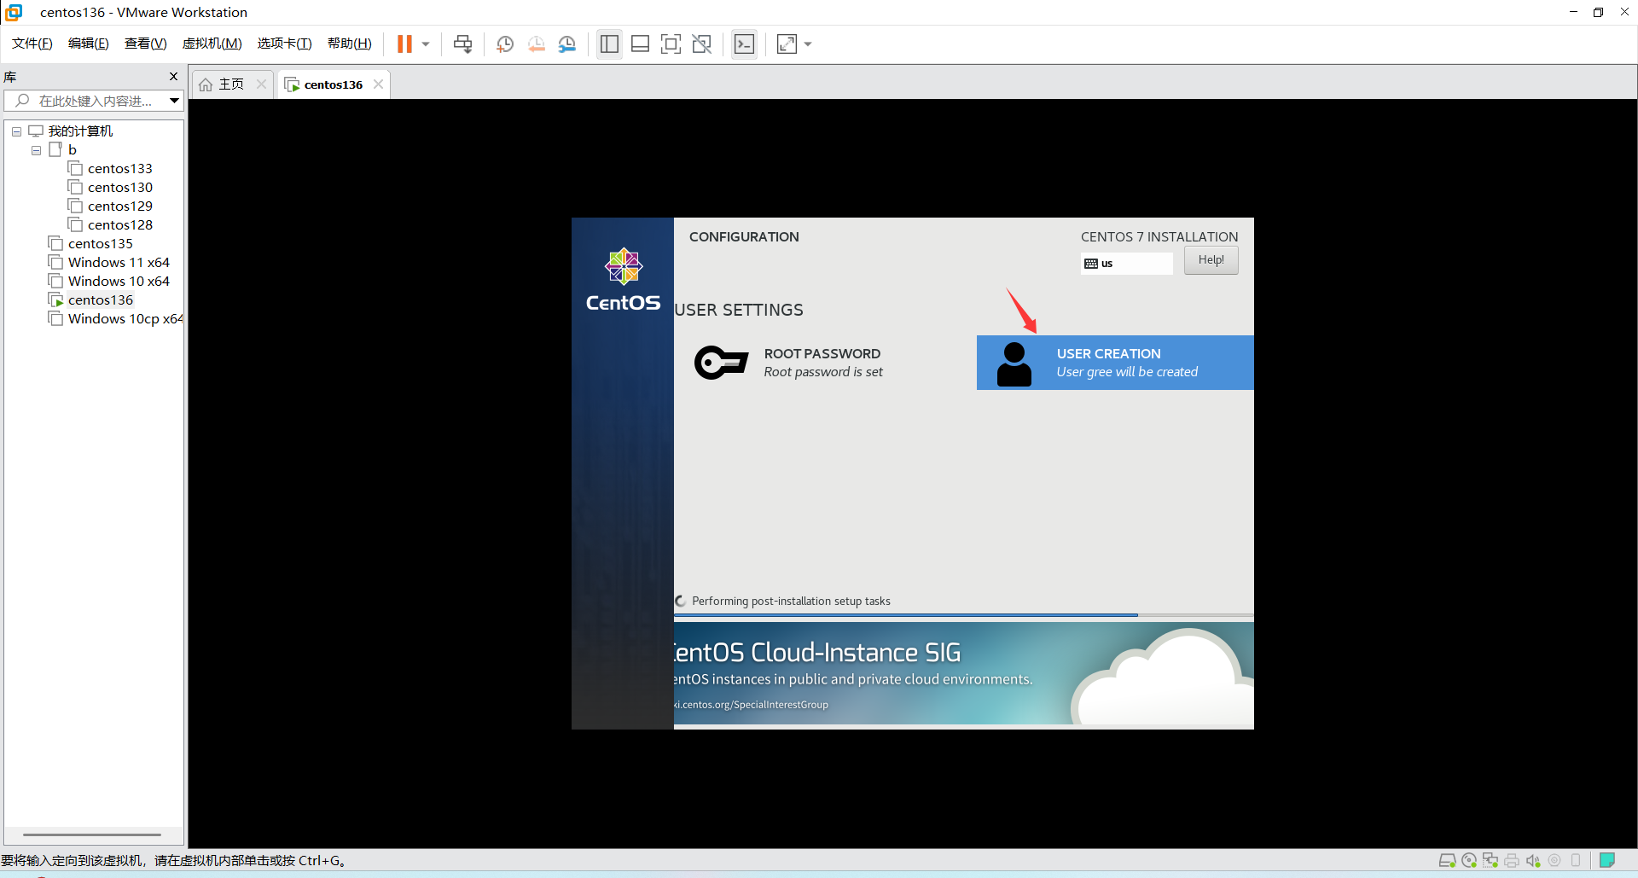
Task: Collapse the b folder node
Action: click(36, 150)
